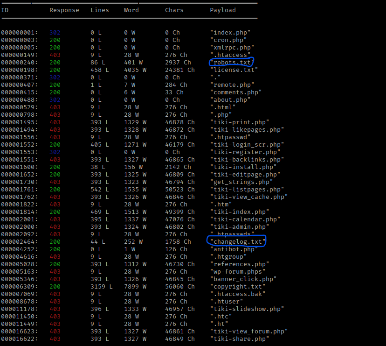The width and height of the screenshot is (386, 346).
Task: Select the "tiki-install.php" payload entry
Action: [x=243, y=167]
